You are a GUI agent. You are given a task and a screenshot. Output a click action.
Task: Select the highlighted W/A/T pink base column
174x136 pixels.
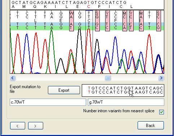click(71, 21)
